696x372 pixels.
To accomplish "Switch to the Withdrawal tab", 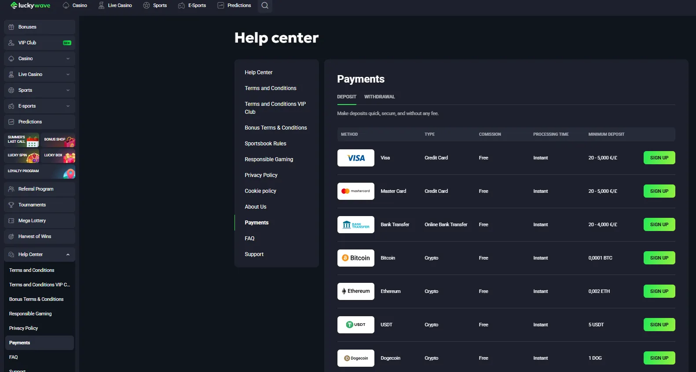I will [x=379, y=97].
